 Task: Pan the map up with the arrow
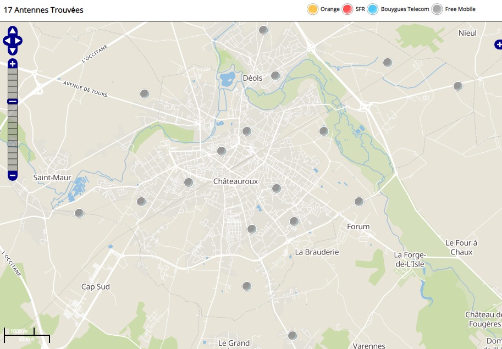tap(13, 31)
